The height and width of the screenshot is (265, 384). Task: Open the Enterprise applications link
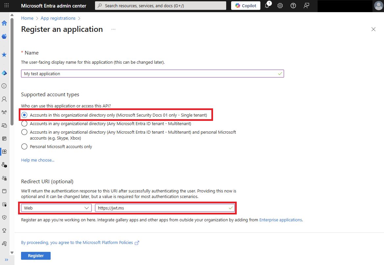coord(281,220)
